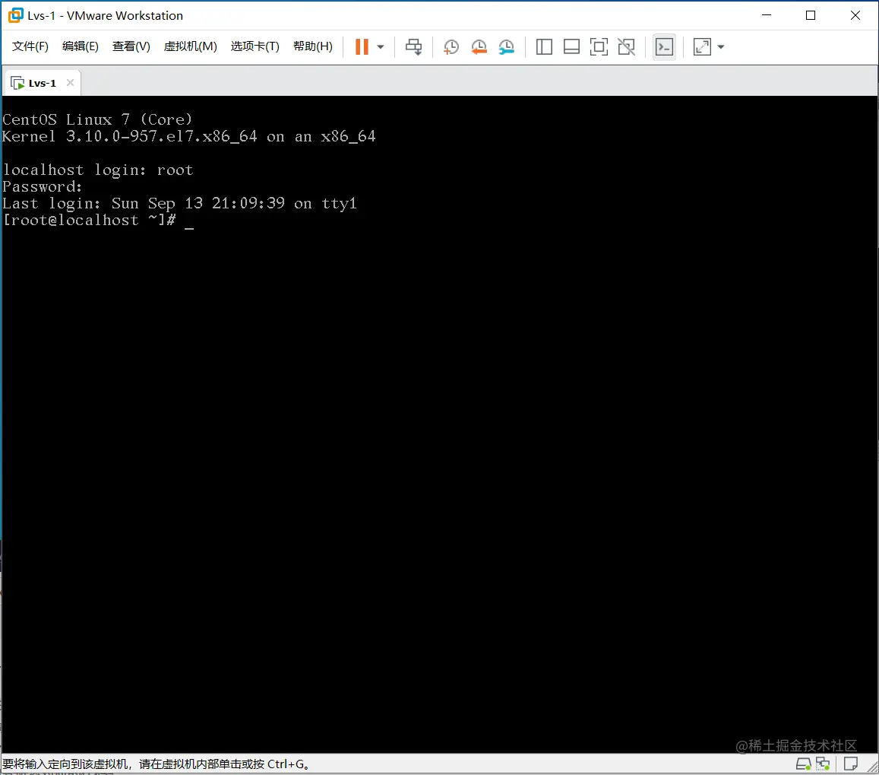Screen dimensions: 879x775
Task: Open the 查看(V) menu
Action: point(131,46)
